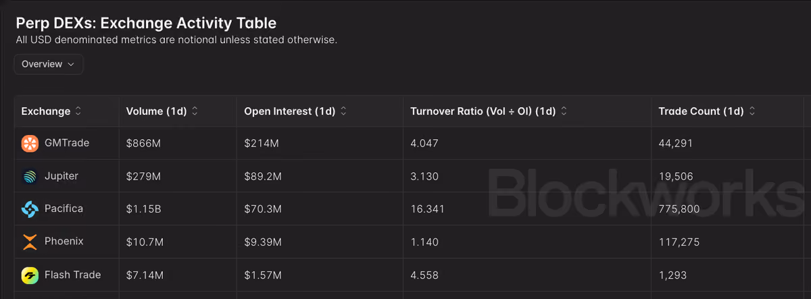Click the Pacifica blue logo icon
Viewport: 811px width, 299px height.
click(30, 209)
